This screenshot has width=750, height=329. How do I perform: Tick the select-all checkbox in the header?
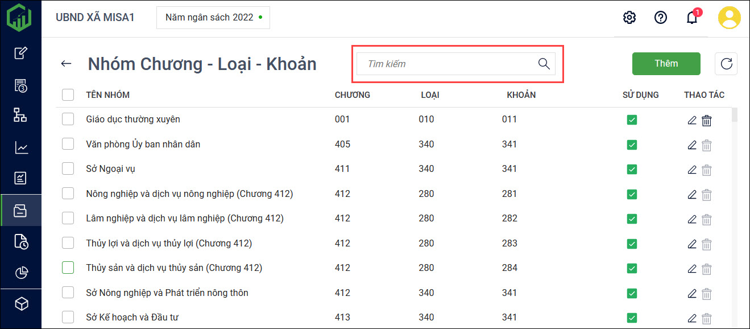click(68, 95)
